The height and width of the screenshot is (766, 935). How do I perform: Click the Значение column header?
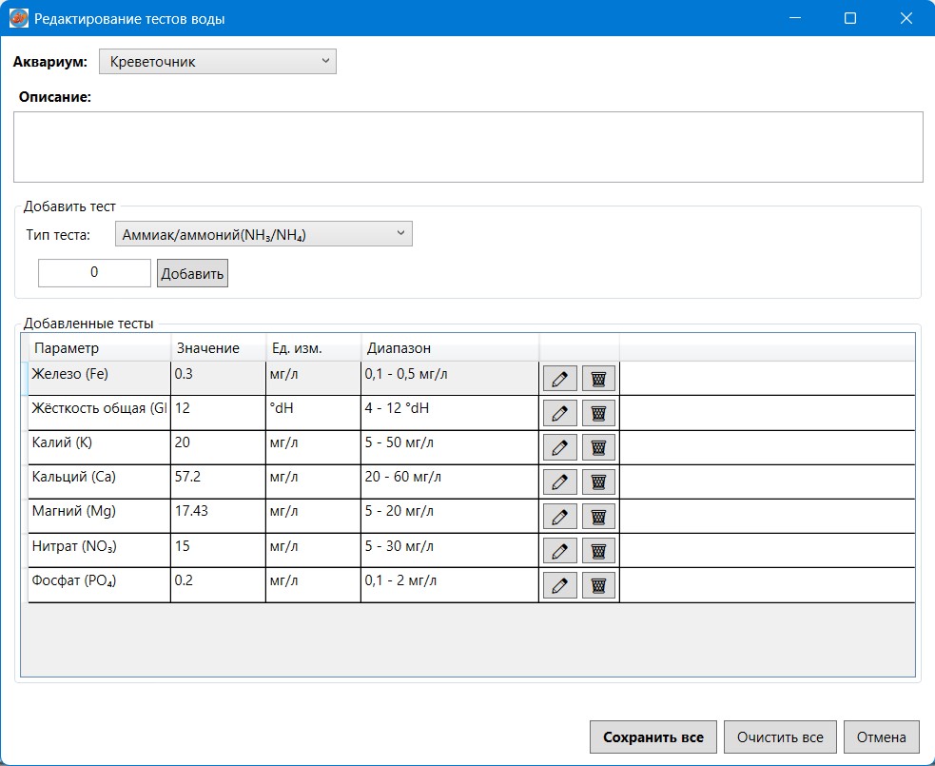coord(217,348)
